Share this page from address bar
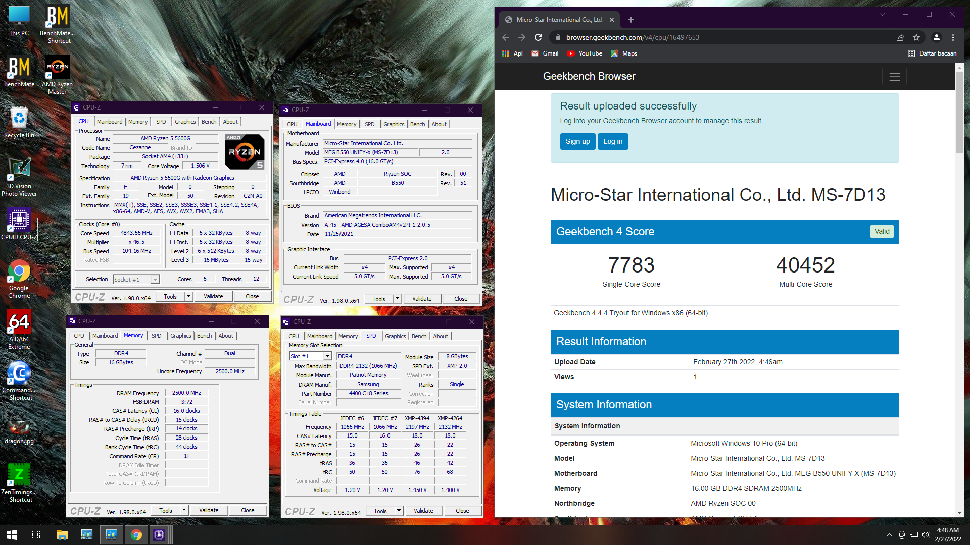The width and height of the screenshot is (970, 545). coord(900,37)
